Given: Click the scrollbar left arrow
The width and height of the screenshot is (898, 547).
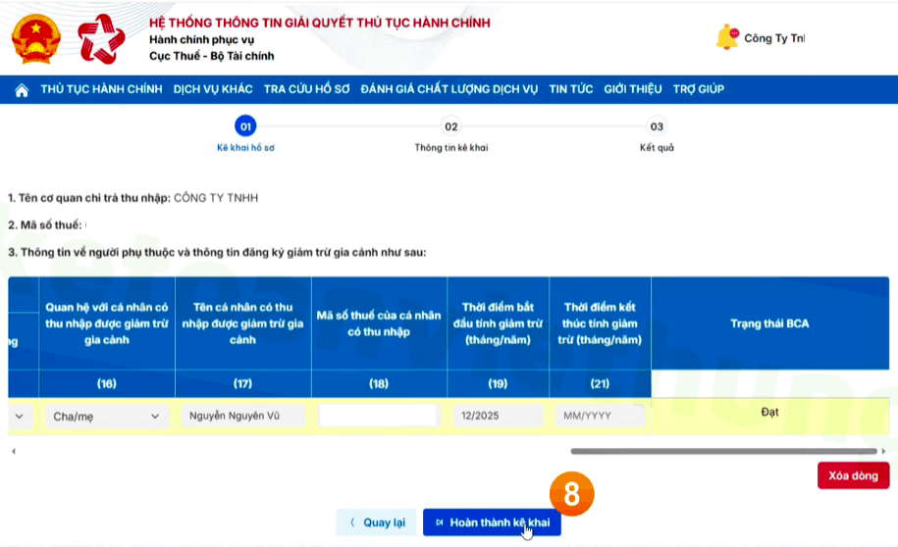Looking at the screenshot, I should [x=13, y=452].
